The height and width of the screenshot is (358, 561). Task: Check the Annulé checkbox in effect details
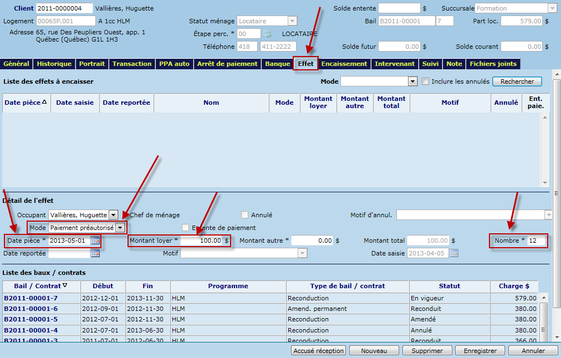pos(245,215)
